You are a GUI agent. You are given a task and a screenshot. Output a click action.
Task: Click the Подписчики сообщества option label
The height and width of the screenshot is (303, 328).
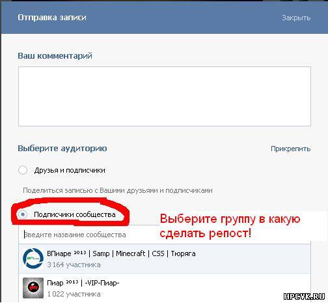pos(75,214)
